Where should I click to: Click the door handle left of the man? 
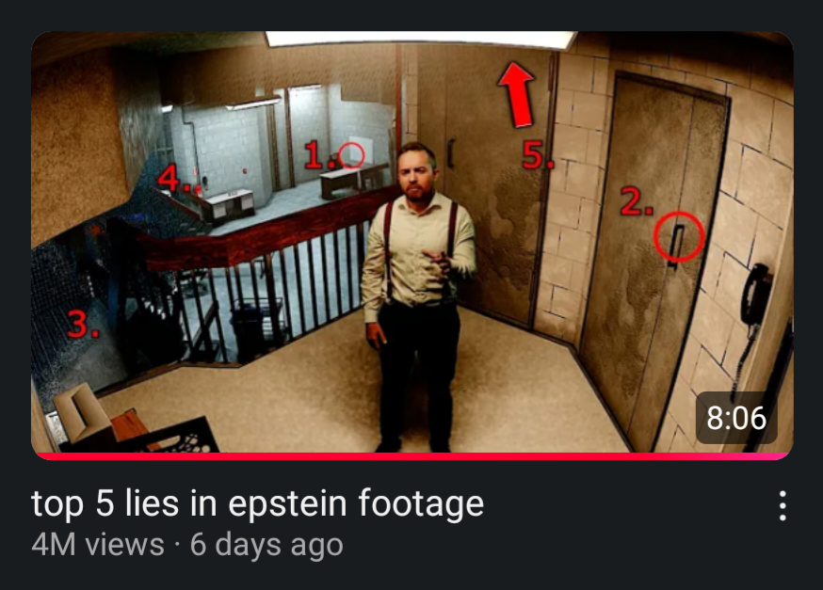click(450, 153)
